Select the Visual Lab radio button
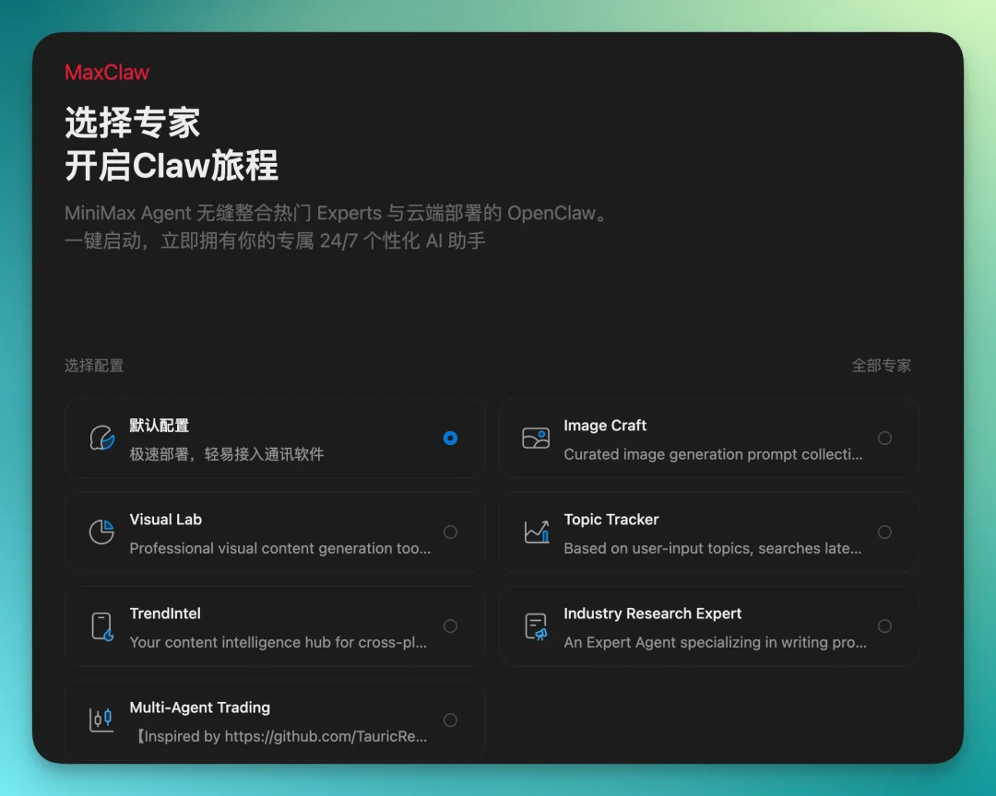996x796 pixels. tap(450, 532)
